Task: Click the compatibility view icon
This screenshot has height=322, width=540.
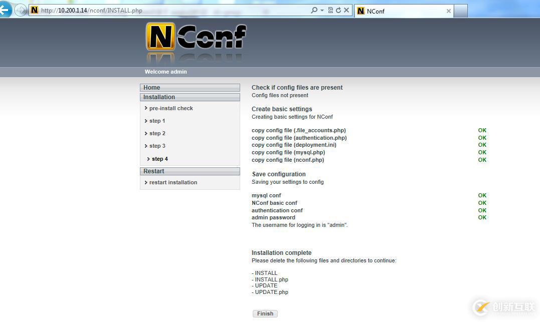Action: point(330,11)
